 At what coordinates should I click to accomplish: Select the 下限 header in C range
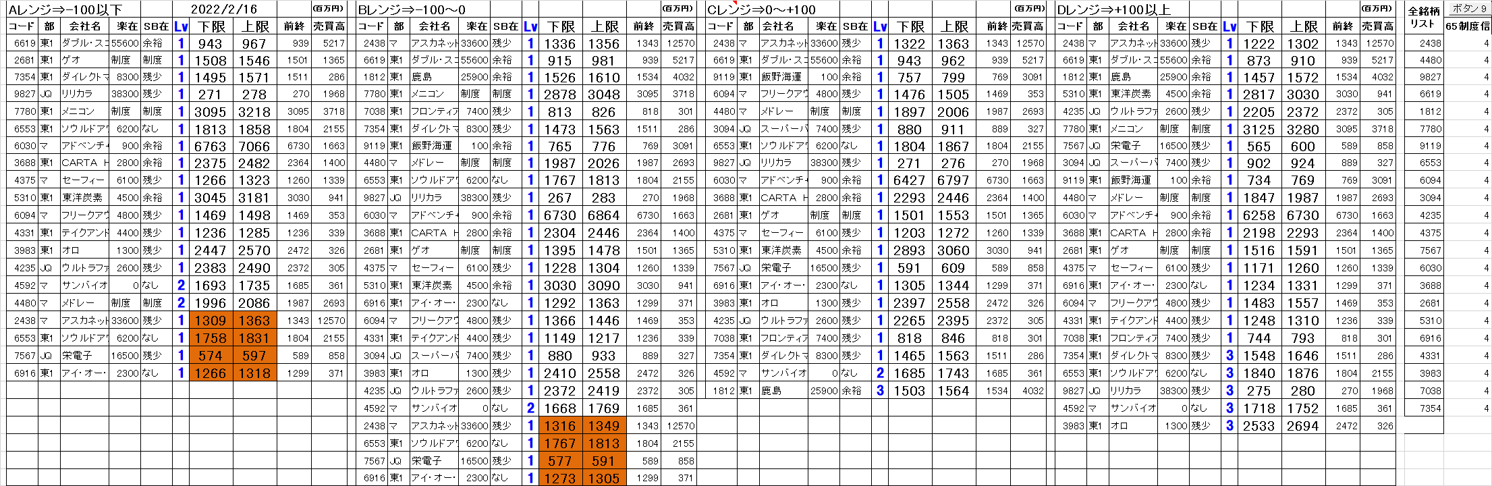910,26
